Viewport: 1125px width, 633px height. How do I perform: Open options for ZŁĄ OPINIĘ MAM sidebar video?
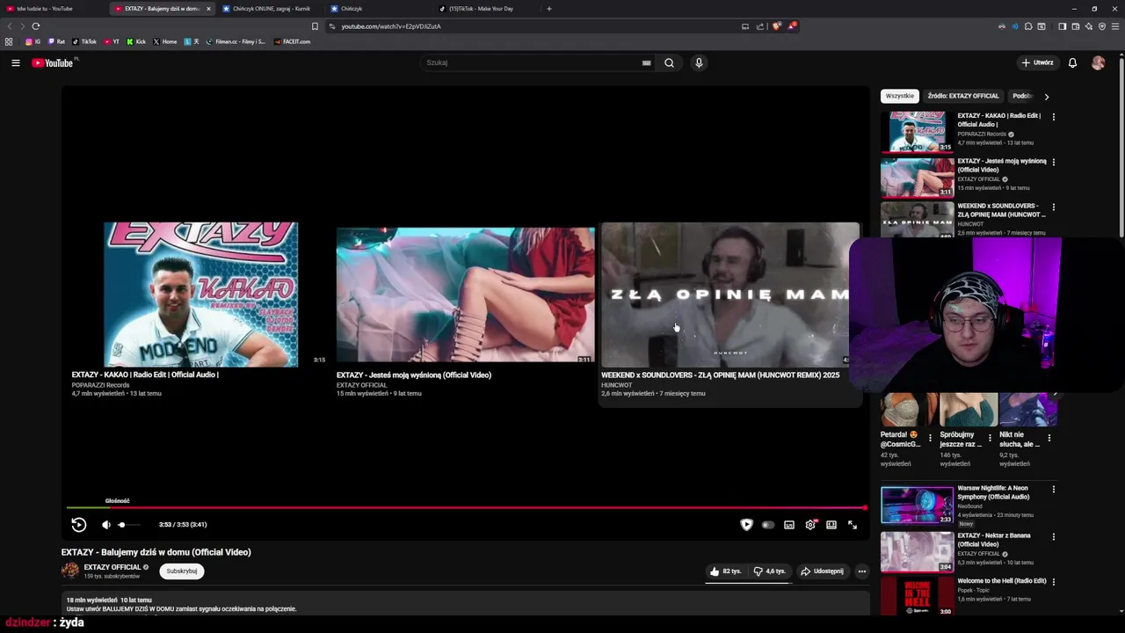(x=1053, y=207)
